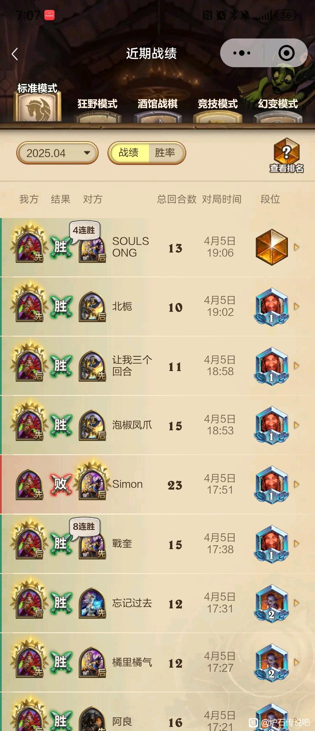Close mini program with circle target icon
The image size is (315, 731).
(x=286, y=53)
